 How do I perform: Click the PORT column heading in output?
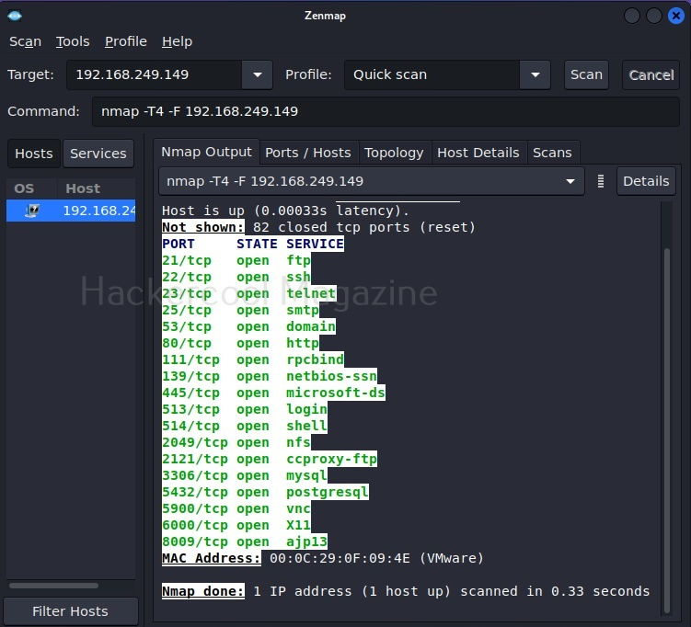(x=179, y=244)
